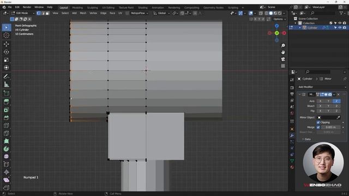
Task: Pick the Scale tool
Action: click(x=7, y=60)
